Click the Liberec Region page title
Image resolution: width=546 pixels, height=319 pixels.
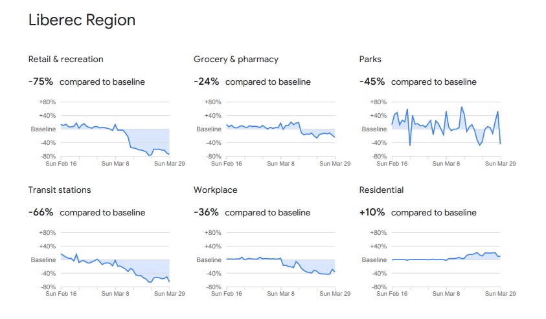(82, 20)
